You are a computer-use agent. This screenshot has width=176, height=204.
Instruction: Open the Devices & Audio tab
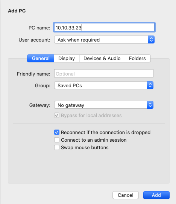[102, 59]
